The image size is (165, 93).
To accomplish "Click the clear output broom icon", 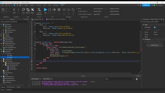I will 137,79.
